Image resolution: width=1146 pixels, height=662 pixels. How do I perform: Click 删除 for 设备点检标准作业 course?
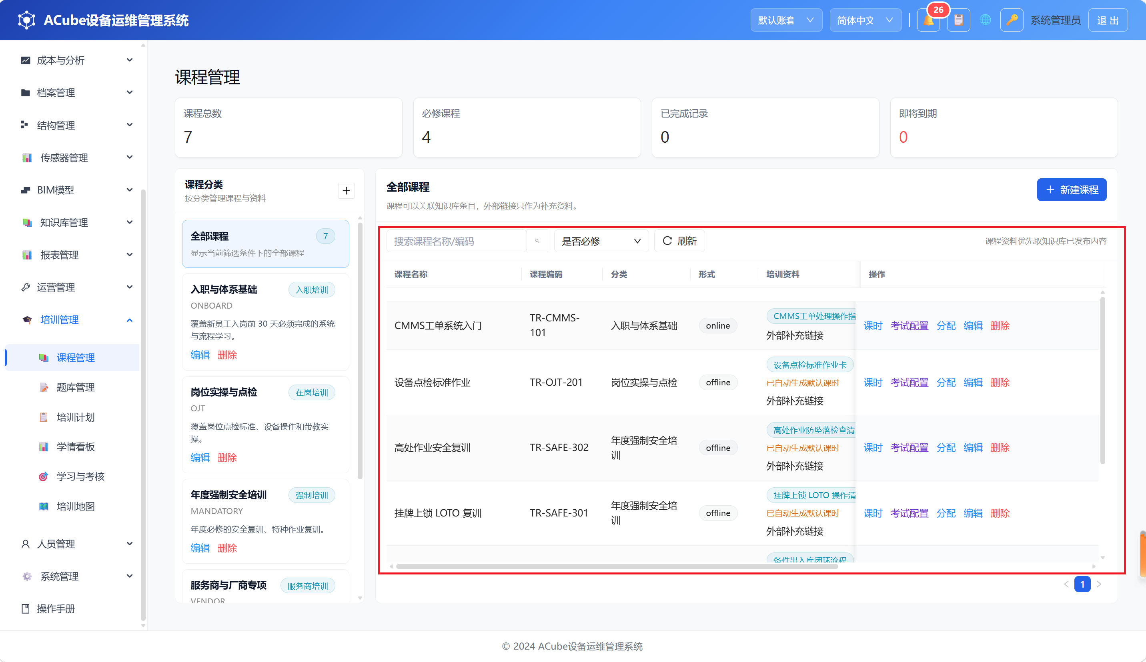(x=1000, y=382)
